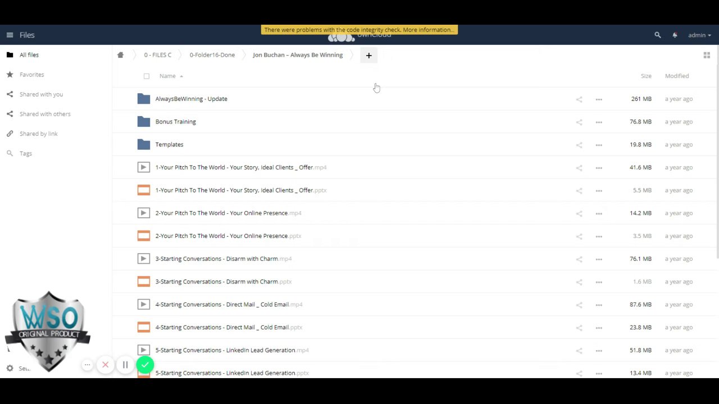Share 4-Direct Mail pptx file
This screenshot has height=404, width=719.
[x=579, y=328]
